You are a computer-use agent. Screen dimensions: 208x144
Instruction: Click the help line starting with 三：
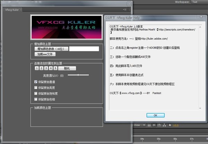pos(130,57)
